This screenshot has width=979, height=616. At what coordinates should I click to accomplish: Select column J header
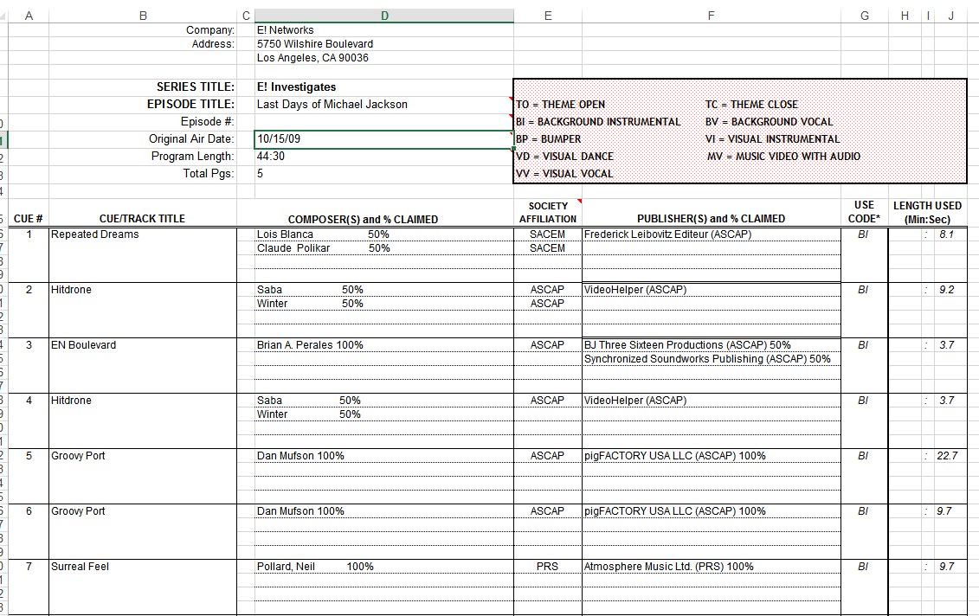pos(950,16)
